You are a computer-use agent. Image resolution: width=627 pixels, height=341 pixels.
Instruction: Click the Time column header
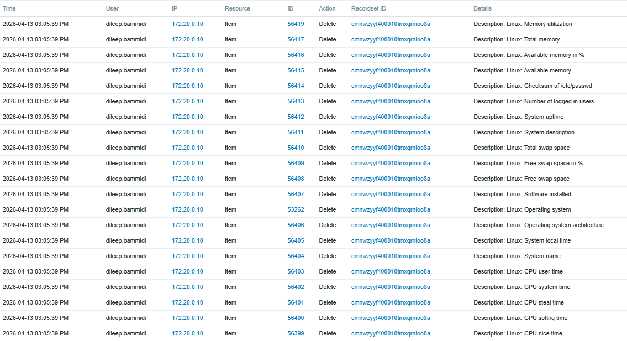tap(9, 8)
